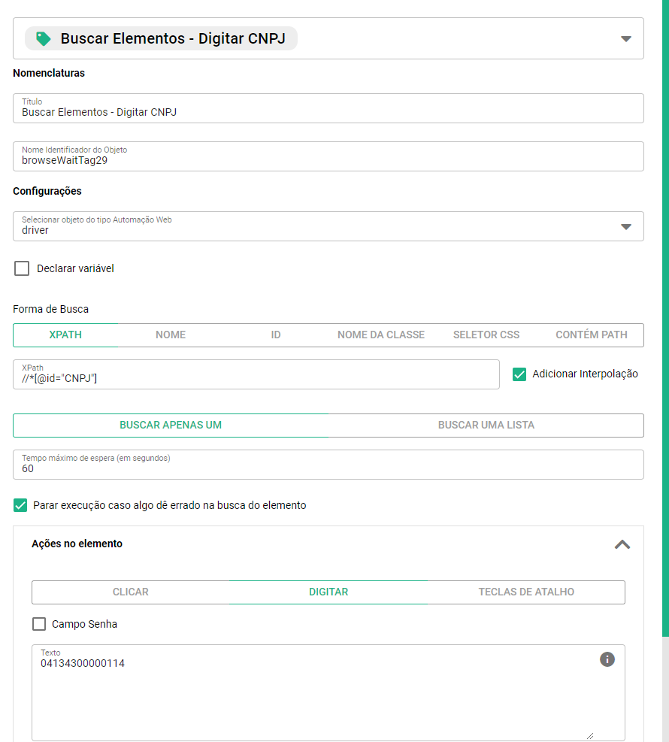Toggle Parar execução caso algo dê errado

point(21,505)
